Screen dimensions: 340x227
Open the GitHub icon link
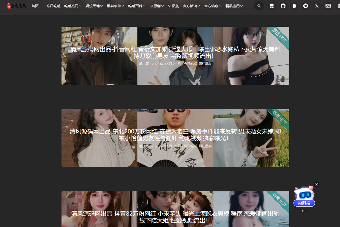pyautogui.click(x=283, y=6)
